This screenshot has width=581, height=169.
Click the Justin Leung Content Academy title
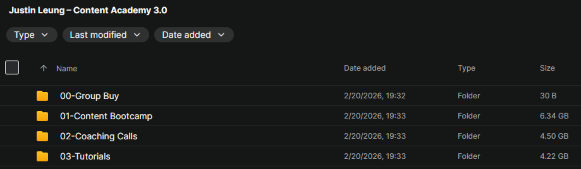[x=88, y=10]
